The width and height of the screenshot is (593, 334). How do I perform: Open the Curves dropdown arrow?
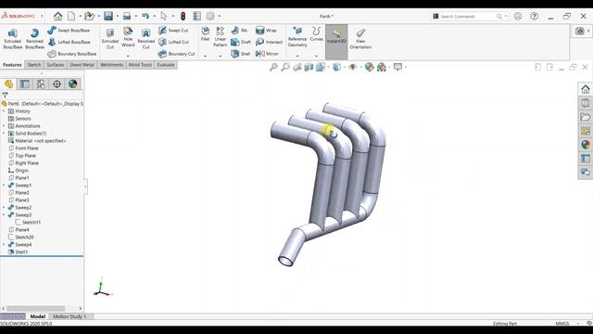pyautogui.click(x=317, y=56)
